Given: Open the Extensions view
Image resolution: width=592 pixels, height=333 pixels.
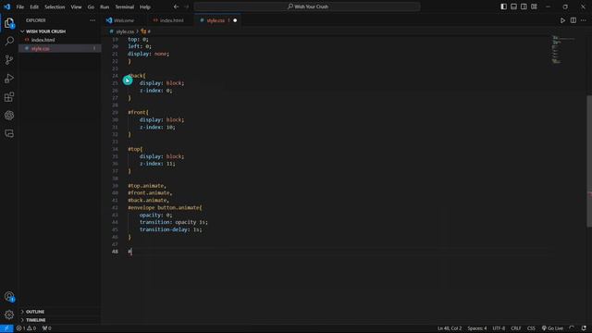Looking at the screenshot, I should [9, 97].
